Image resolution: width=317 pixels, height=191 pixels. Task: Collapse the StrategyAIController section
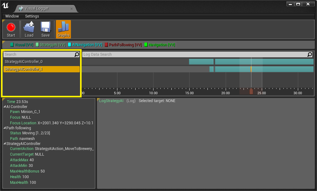click(5, 143)
